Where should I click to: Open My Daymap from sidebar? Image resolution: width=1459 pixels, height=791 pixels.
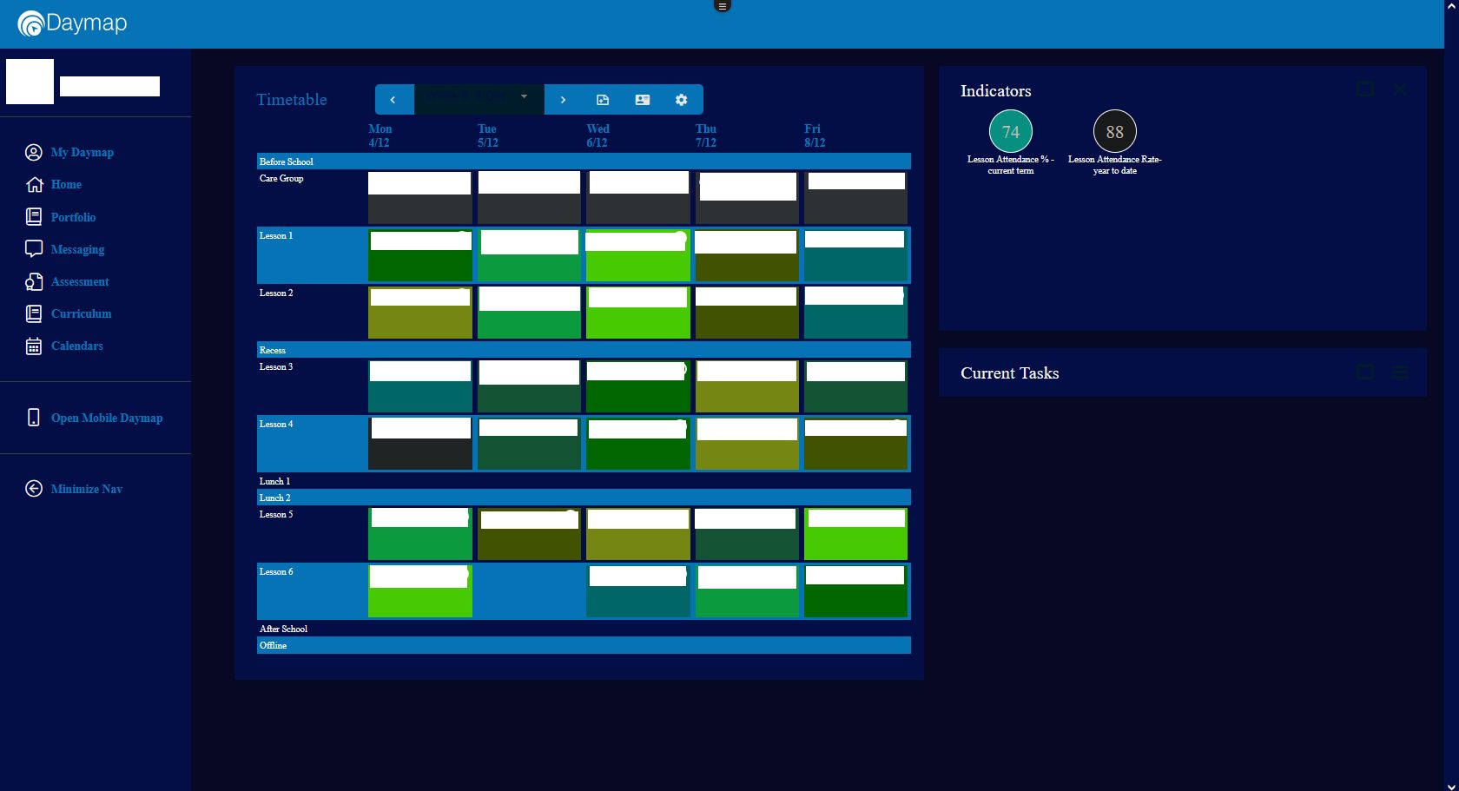tap(83, 152)
